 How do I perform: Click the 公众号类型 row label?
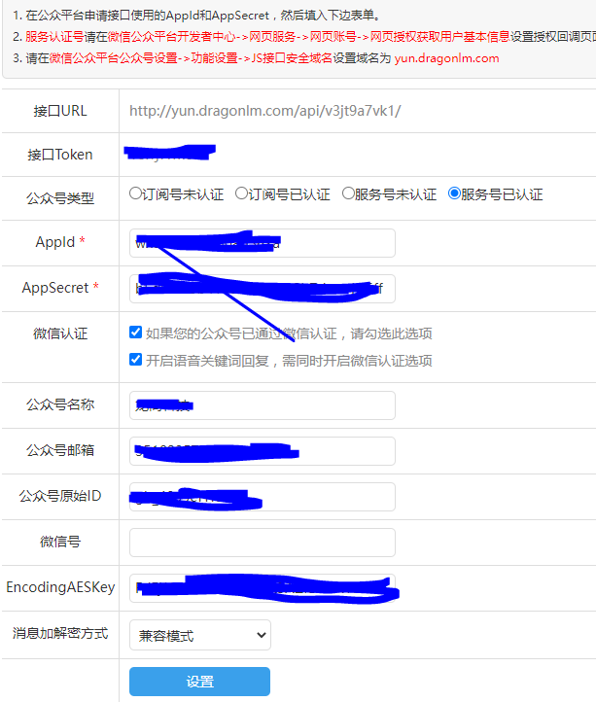(x=60, y=198)
